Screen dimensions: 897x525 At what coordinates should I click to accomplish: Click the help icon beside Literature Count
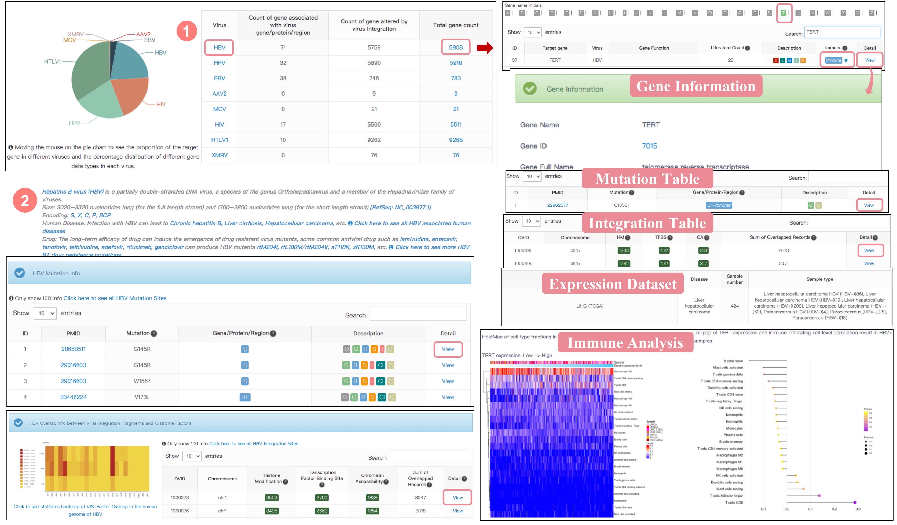[x=748, y=48]
